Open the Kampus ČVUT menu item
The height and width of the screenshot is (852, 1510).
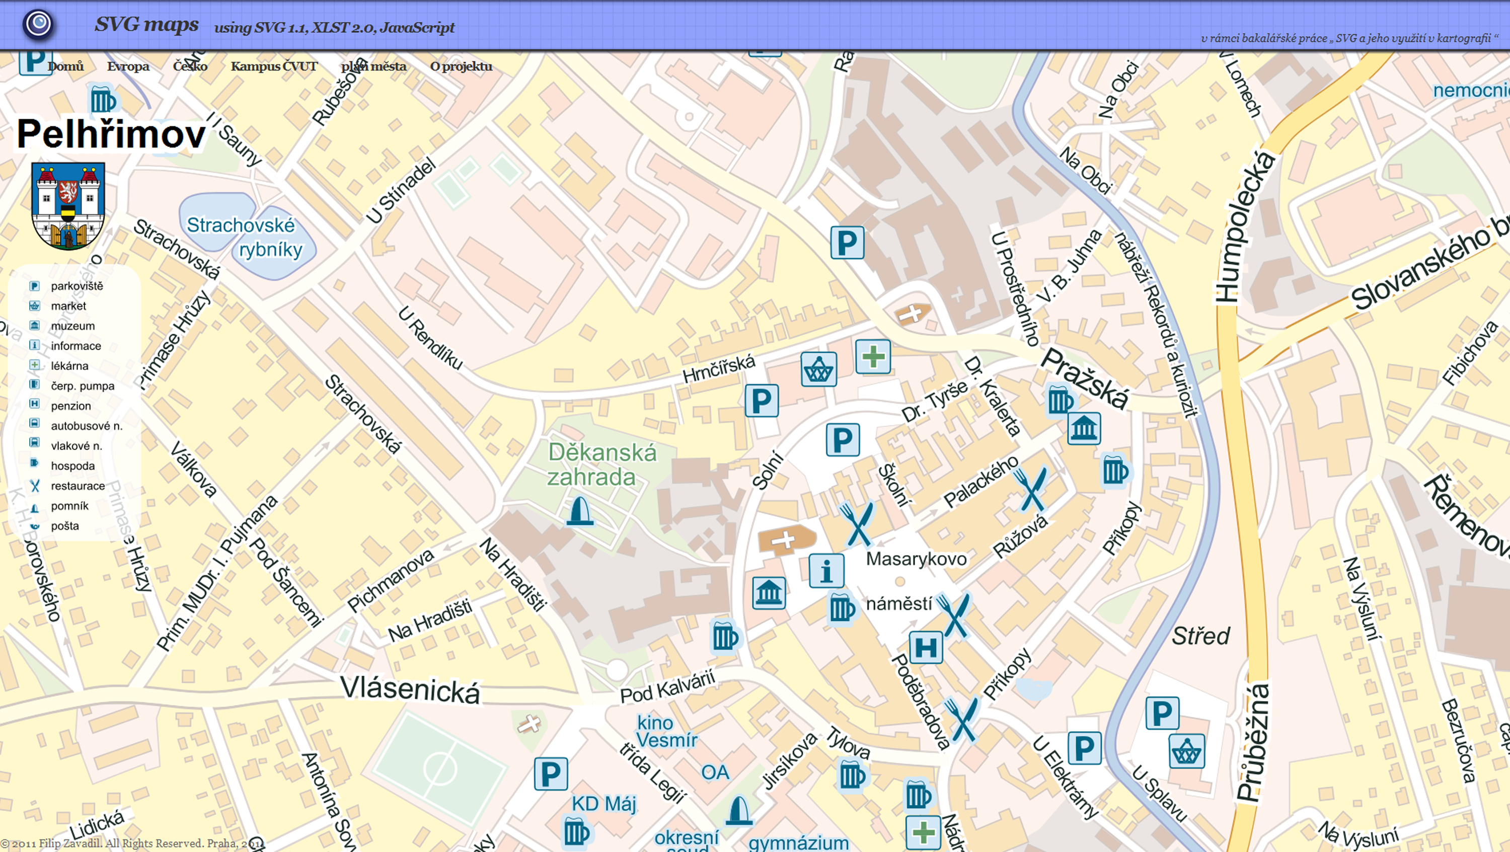tap(274, 66)
